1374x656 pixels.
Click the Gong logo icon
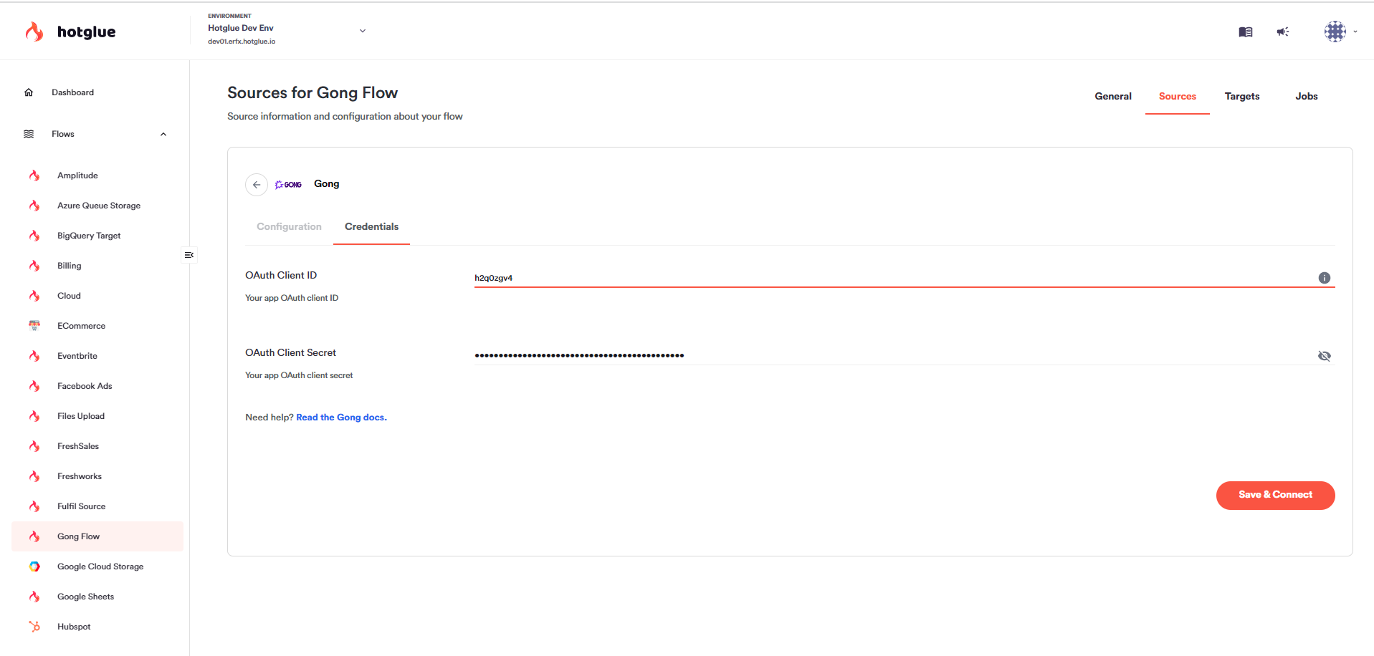coord(288,185)
